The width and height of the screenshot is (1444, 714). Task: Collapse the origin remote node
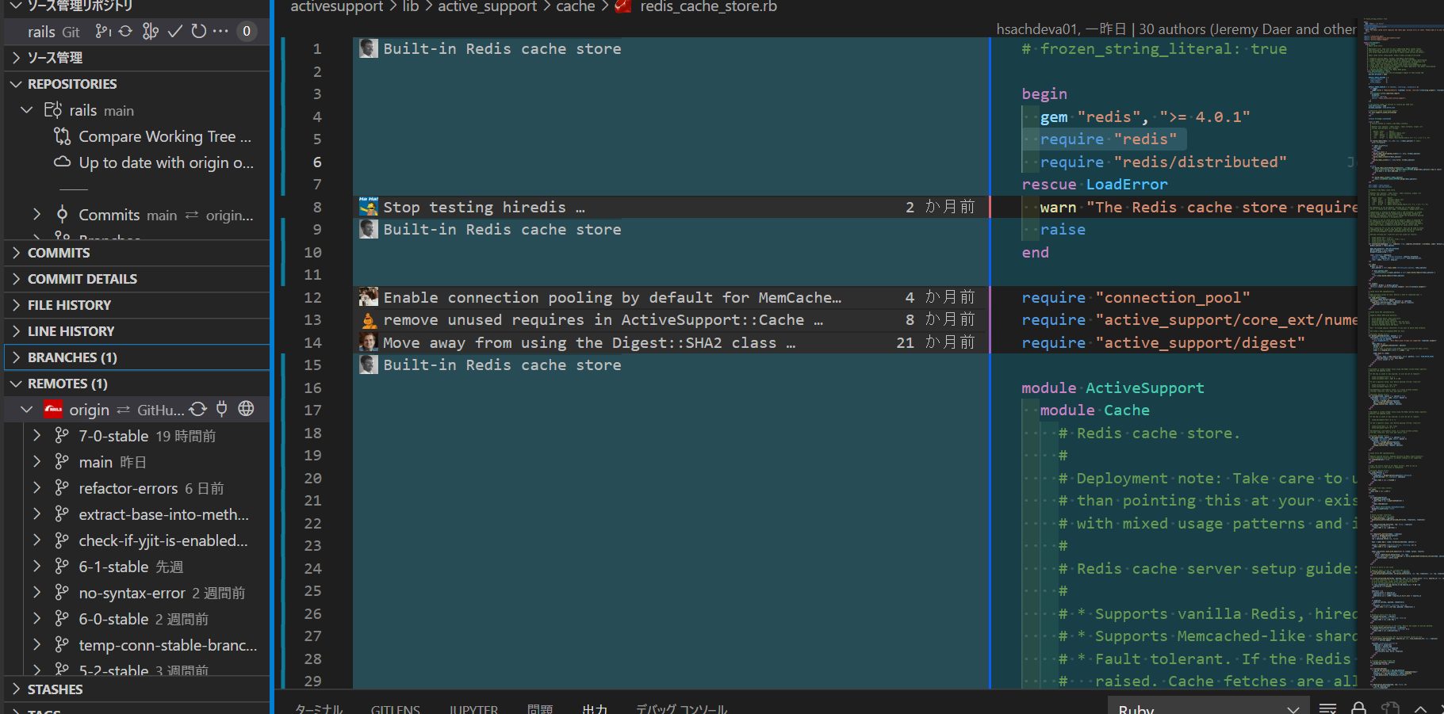(27, 409)
